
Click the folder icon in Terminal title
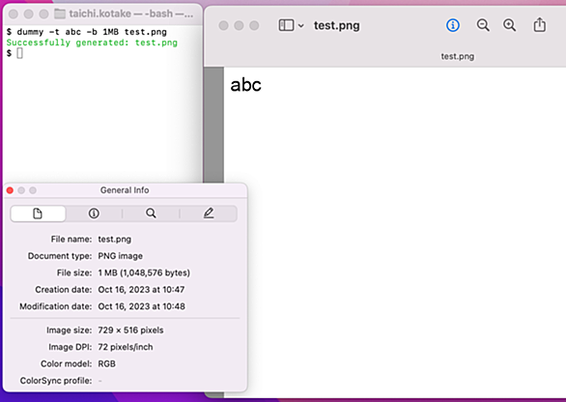point(60,14)
